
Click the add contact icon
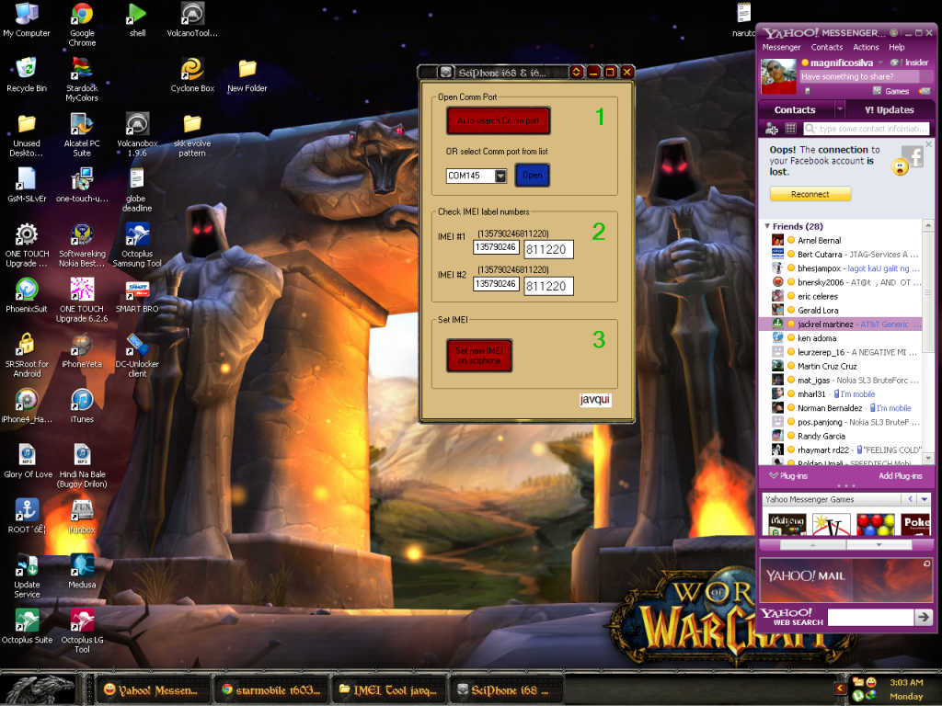point(772,129)
